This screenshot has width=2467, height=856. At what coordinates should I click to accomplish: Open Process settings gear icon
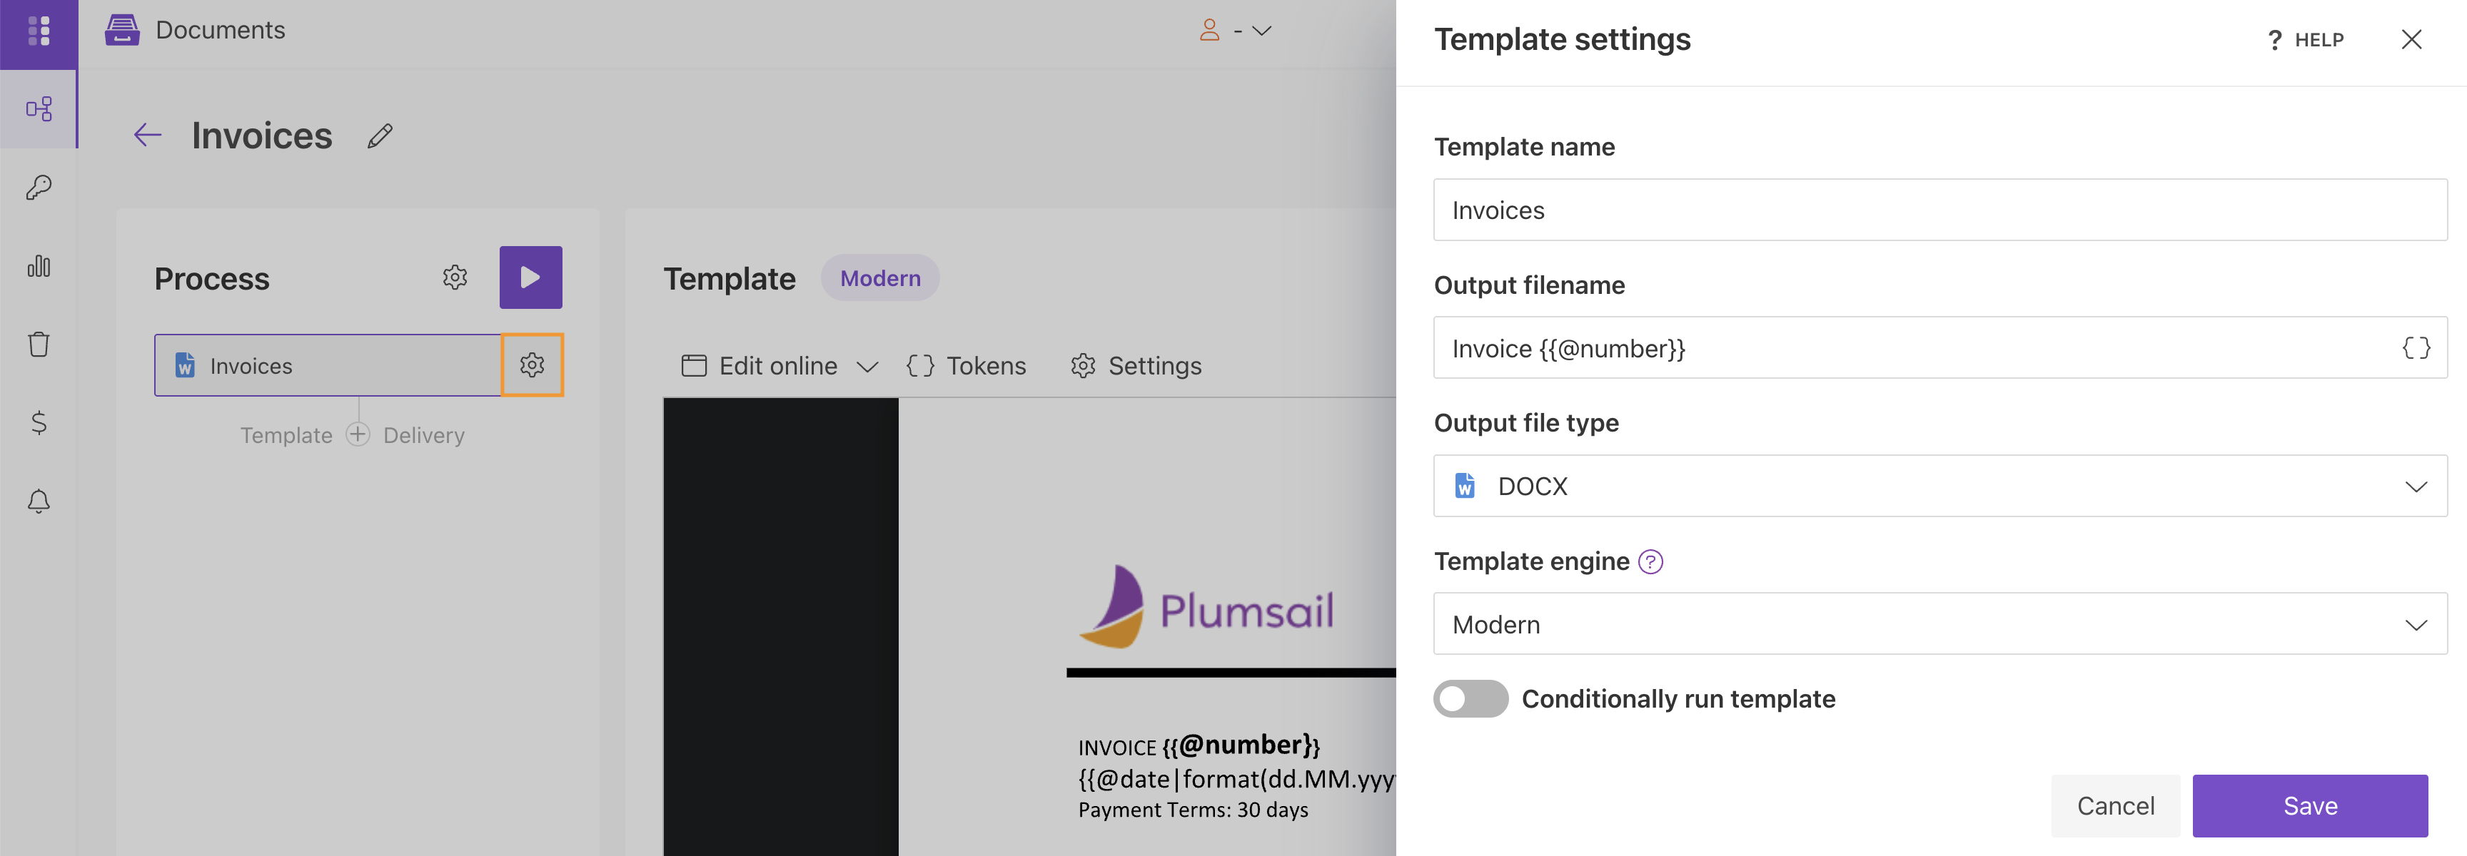(x=455, y=277)
